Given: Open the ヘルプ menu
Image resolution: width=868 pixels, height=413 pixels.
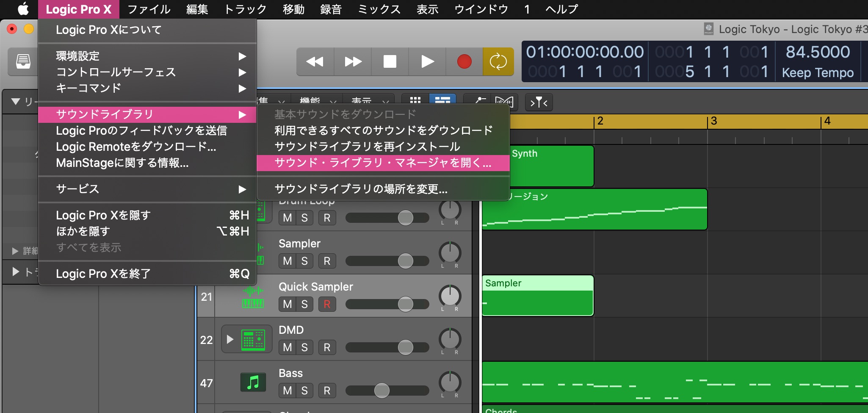Looking at the screenshot, I should [x=562, y=9].
